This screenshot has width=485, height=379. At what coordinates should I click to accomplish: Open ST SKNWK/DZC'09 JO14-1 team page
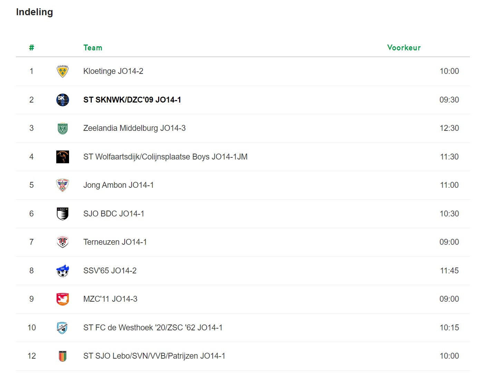point(132,100)
